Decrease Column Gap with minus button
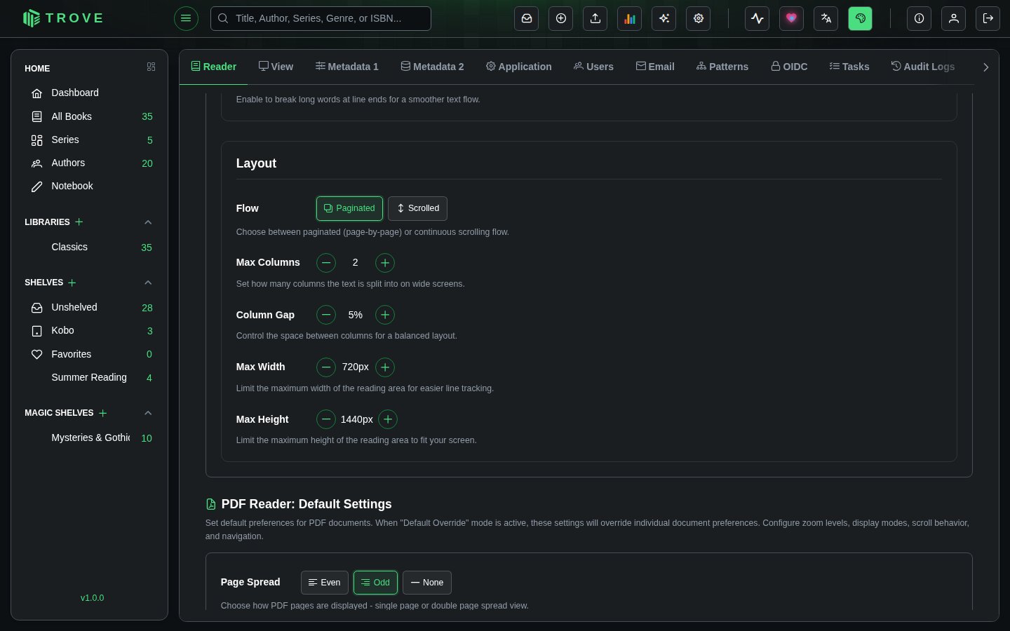This screenshot has height=631, width=1010. click(x=326, y=315)
